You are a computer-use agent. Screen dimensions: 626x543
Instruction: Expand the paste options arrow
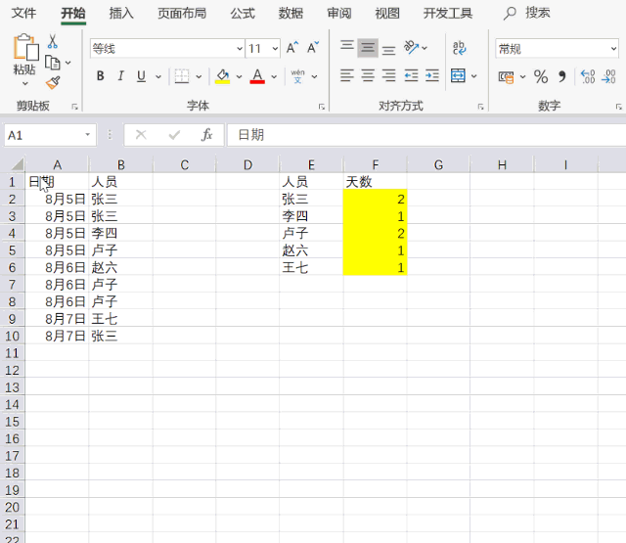pos(25,84)
